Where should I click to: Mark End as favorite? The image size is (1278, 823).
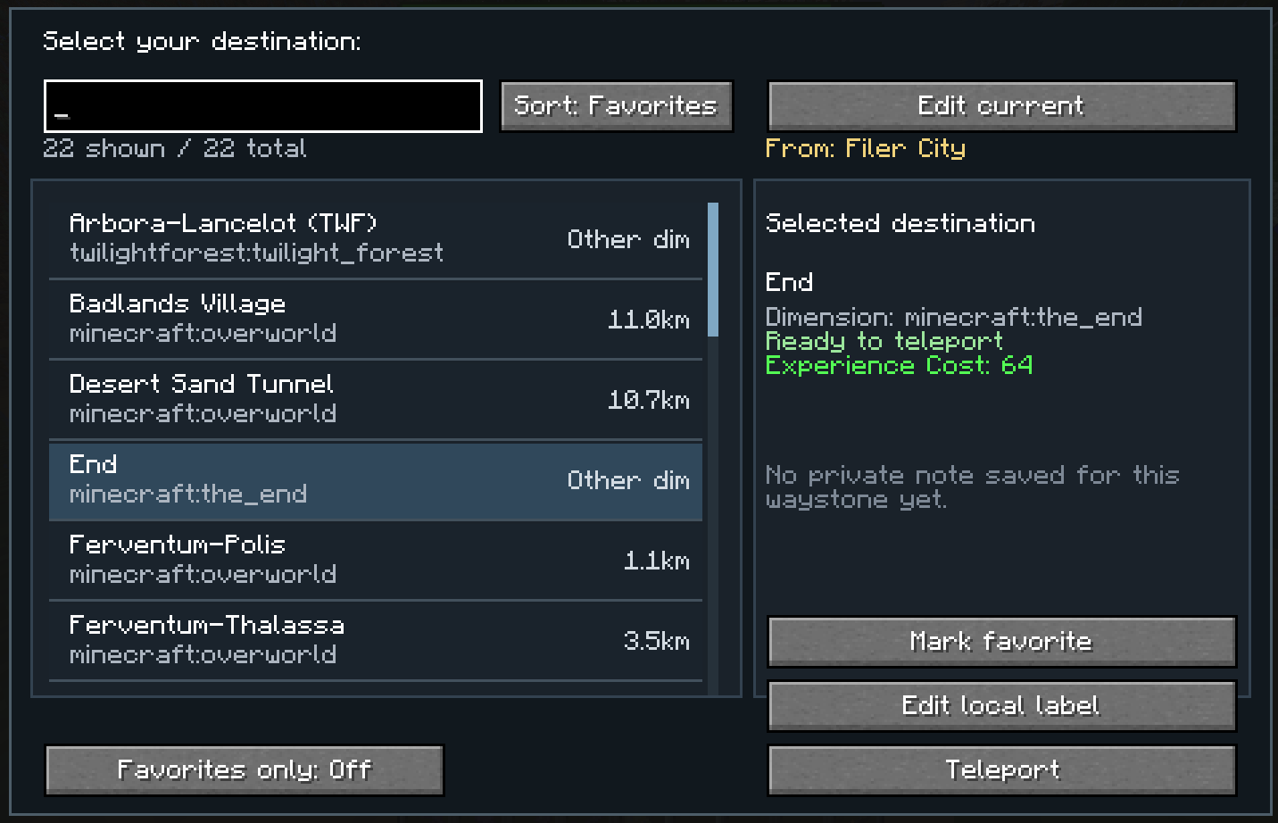coord(1001,641)
